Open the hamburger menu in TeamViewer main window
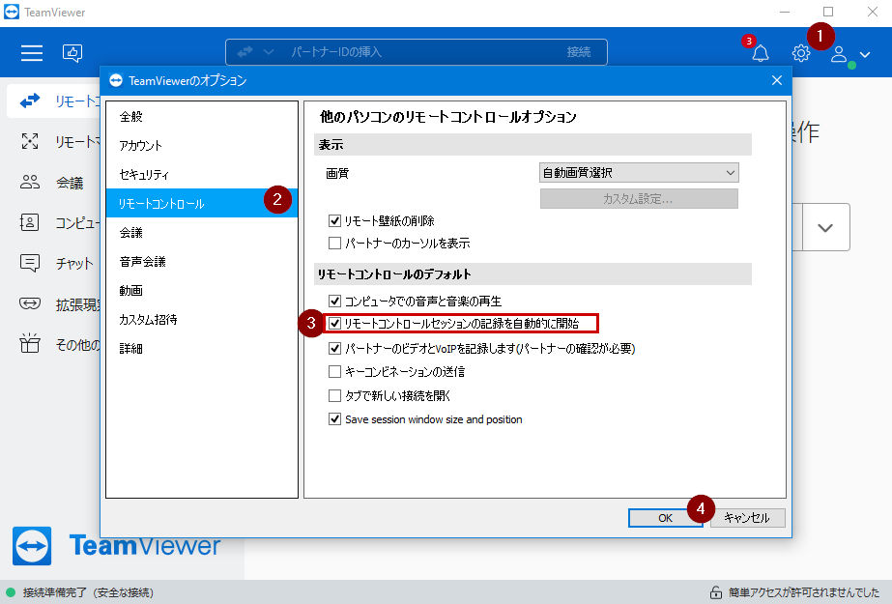This screenshot has height=604, width=892. point(32,53)
